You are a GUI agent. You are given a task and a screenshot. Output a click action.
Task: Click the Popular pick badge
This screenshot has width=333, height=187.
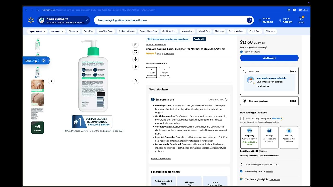click(x=199, y=39)
